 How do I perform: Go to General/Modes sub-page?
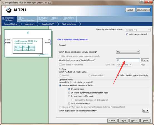[x=10, y=24]
